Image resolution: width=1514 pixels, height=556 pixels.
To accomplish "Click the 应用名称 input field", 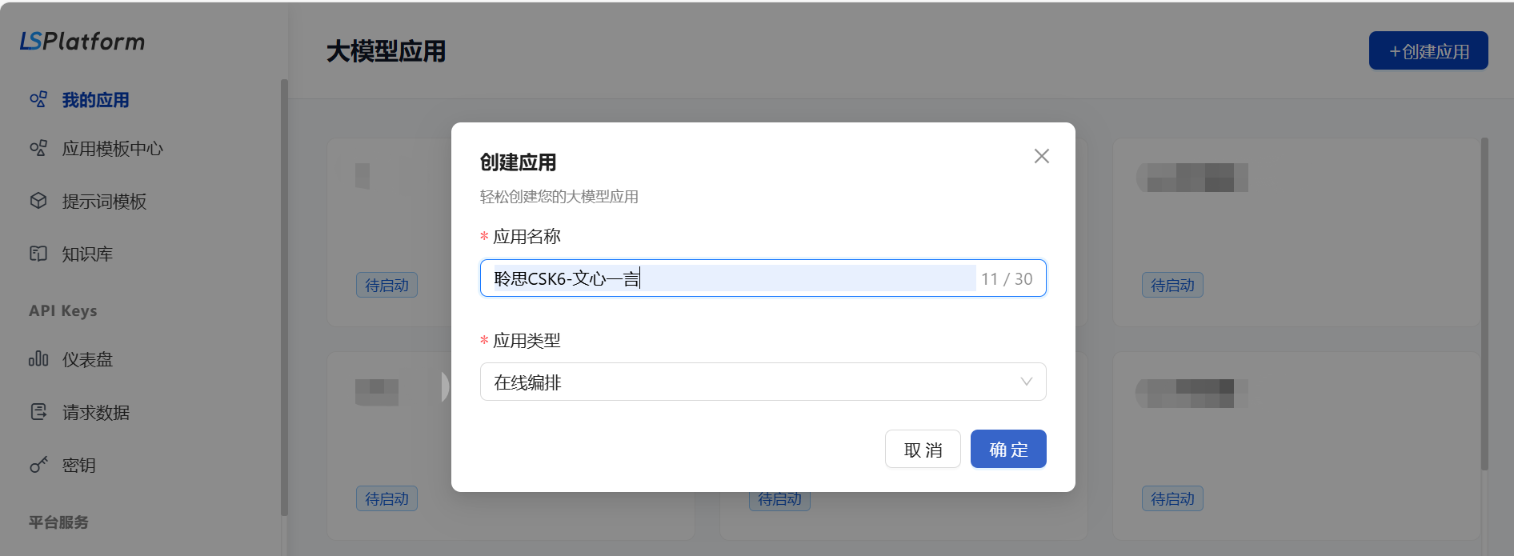I will coord(763,278).
